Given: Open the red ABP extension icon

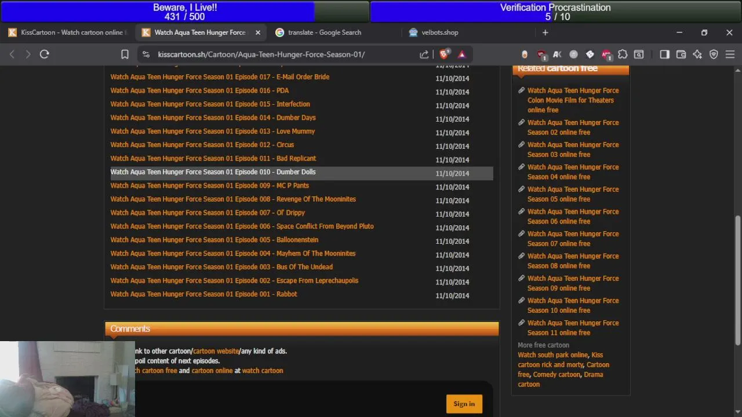Looking at the screenshot, I should pyautogui.click(x=606, y=54).
